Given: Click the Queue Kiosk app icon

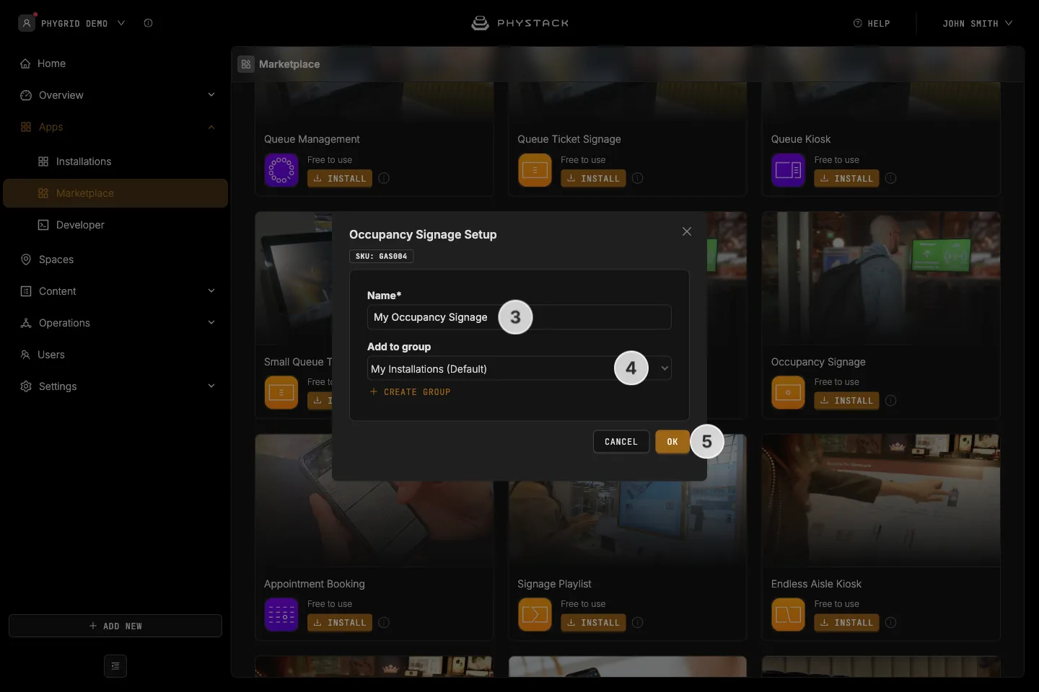Looking at the screenshot, I should pos(788,170).
